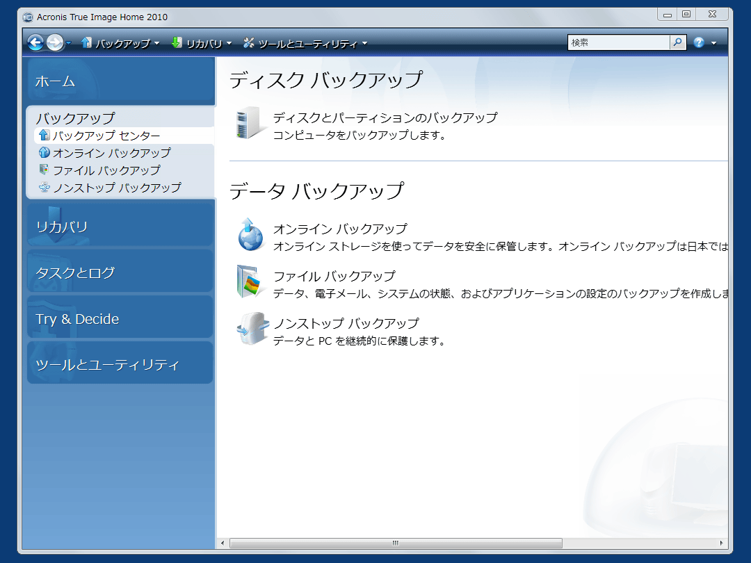751x563 pixels.
Task: Minimize the Acronis True Image window
Action: coord(667,15)
